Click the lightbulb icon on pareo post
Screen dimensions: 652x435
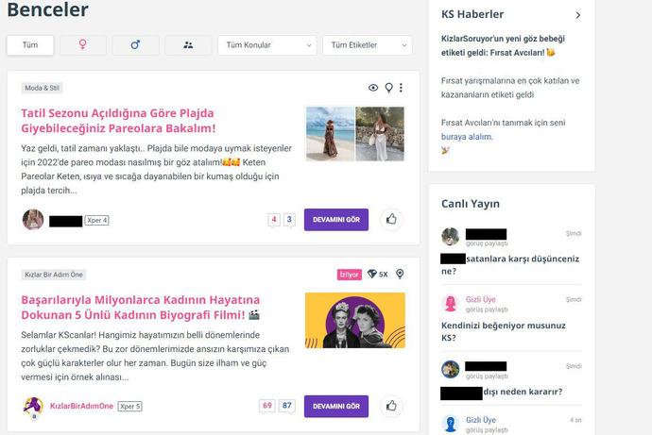(x=388, y=88)
